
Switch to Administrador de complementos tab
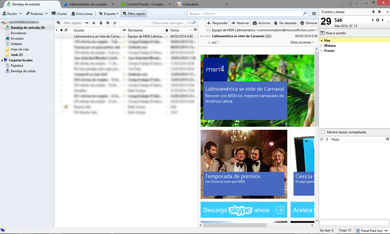coord(89,4)
